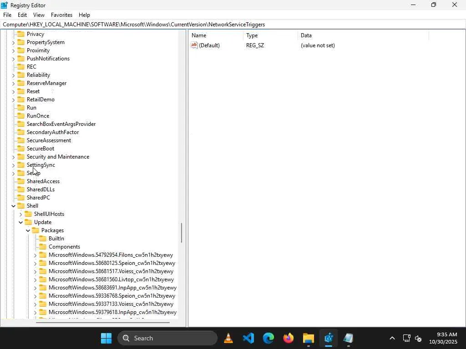
Task: Select the 58683691.InpApp package key
Action: tap(112, 287)
